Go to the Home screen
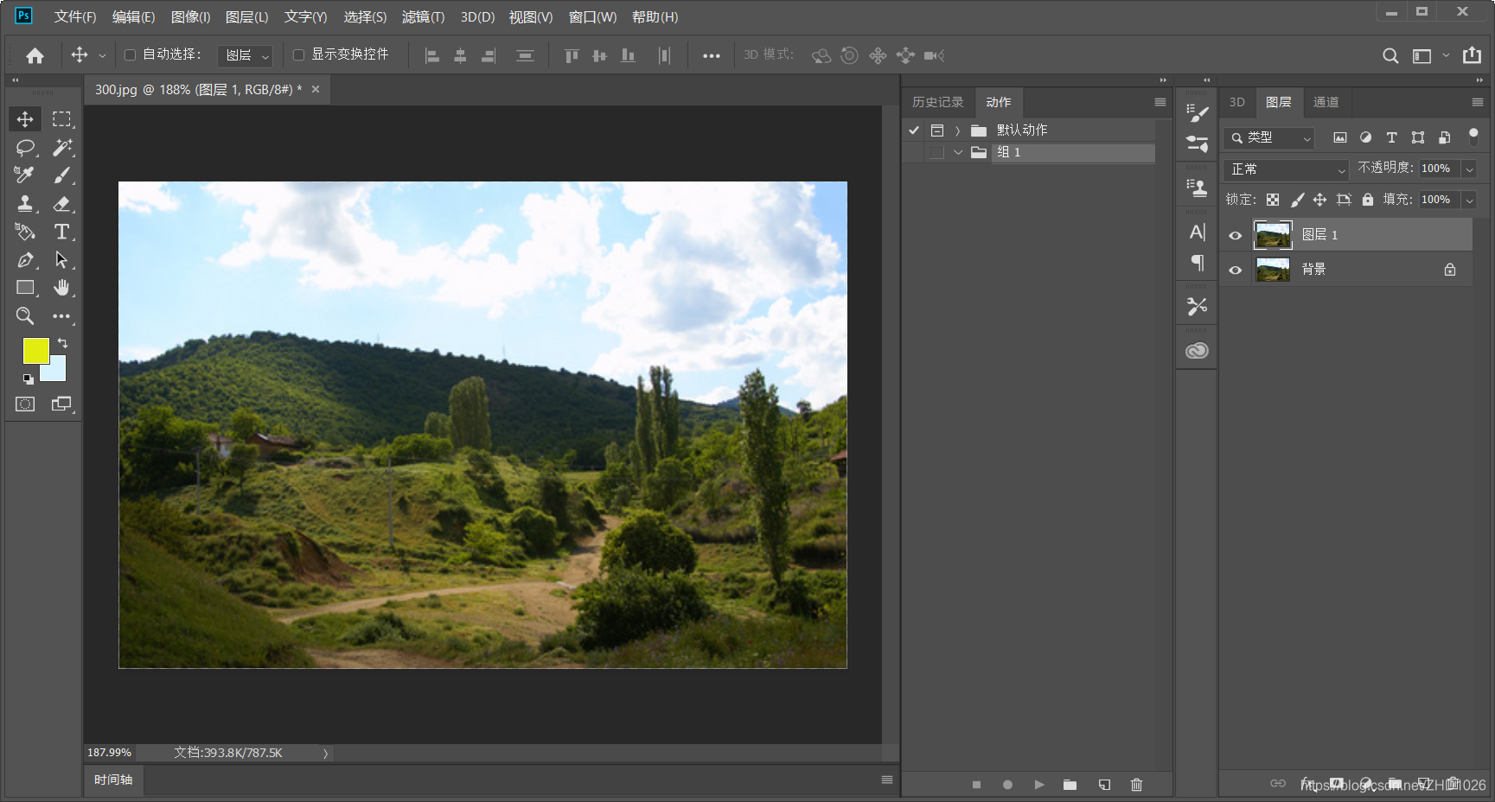 [x=35, y=55]
